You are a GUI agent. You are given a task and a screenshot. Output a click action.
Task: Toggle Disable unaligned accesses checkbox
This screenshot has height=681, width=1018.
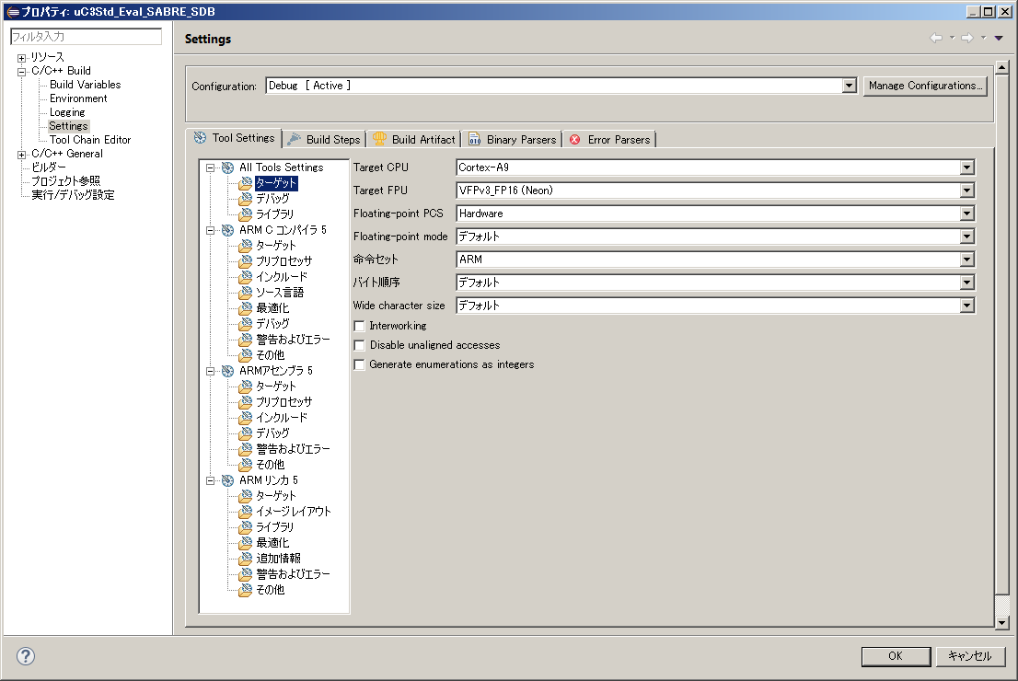360,345
